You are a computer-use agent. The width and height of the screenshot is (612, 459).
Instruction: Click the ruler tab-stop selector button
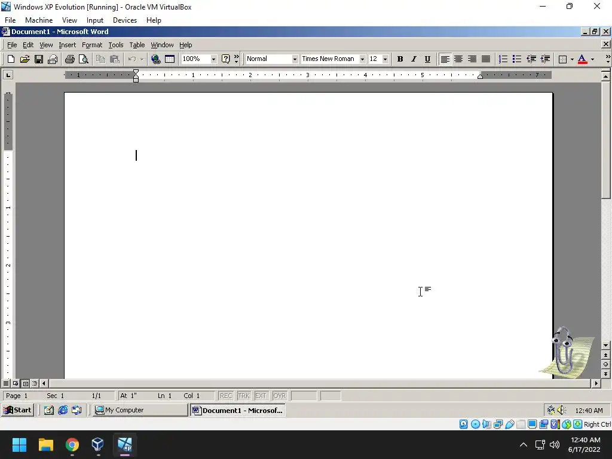[8, 75]
